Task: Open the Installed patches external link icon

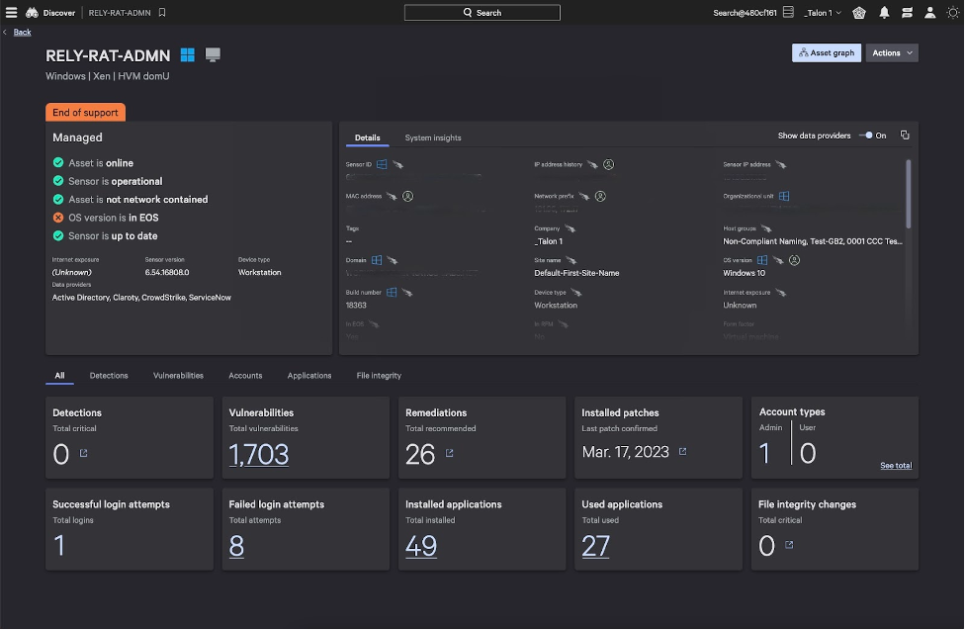Action: [682, 452]
